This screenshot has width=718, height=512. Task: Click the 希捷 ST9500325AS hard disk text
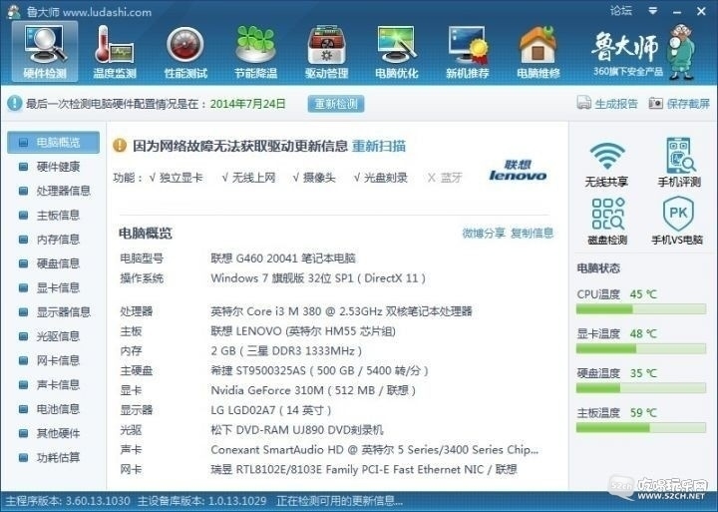tap(319, 371)
